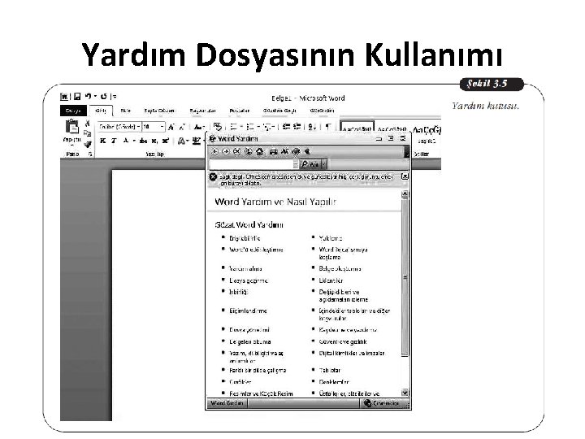Open the Görünüm tab
Screen dimensions: 585x439
(x=322, y=111)
